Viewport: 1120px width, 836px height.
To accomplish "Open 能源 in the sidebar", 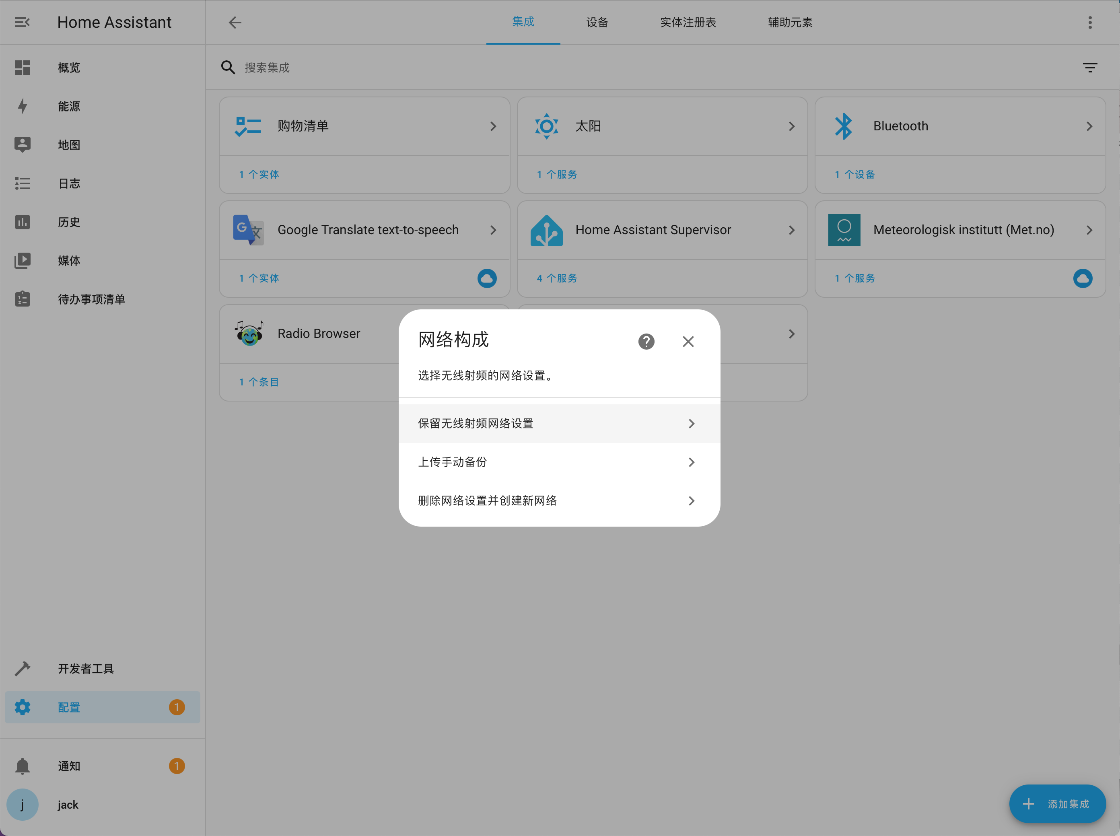I will tap(69, 106).
